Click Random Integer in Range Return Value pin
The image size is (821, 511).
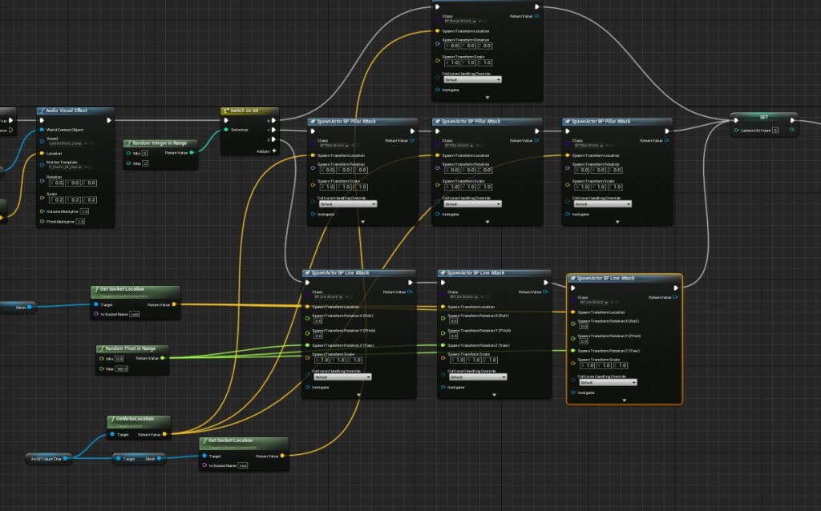pyautogui.click(x=192, y=152)
